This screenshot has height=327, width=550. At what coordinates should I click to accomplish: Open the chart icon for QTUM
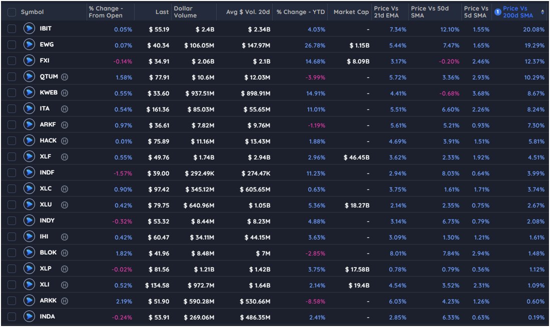(x=29, y=76)
